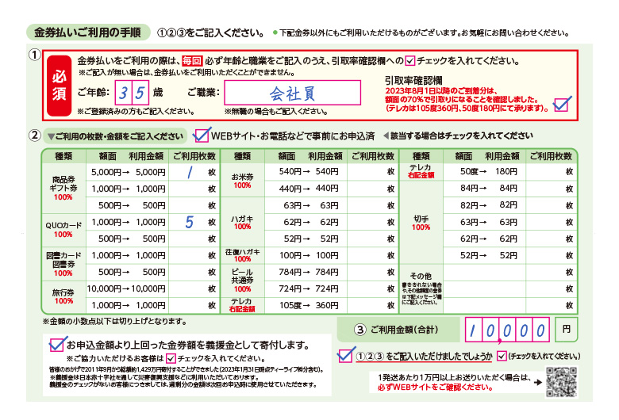Image resolution: width=619 pixels, height=420 pixels.
Task: Click the その他 first blank entry row
Action: coord(510,272)
